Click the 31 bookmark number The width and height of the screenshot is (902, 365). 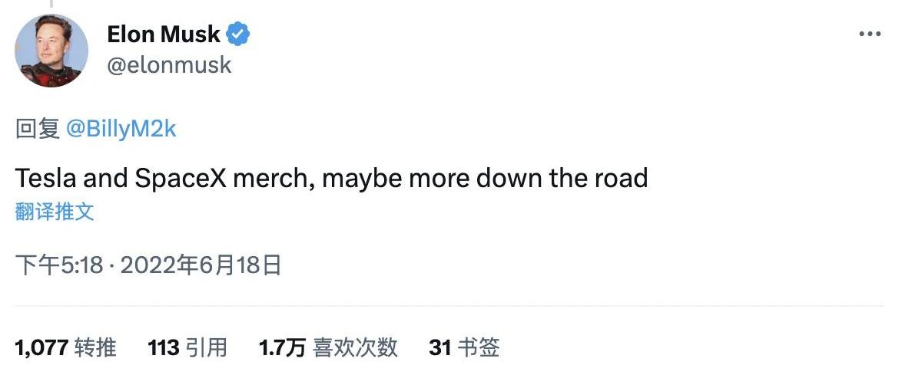pos(439,347)
